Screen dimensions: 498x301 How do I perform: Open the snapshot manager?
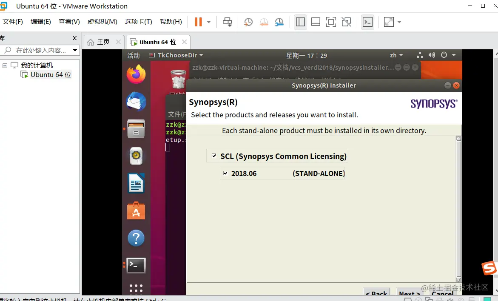(279, 22)
